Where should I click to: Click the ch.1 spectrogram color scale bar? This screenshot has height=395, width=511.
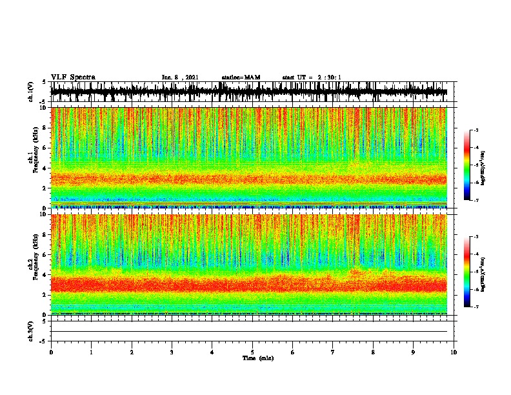coord(466,165)
